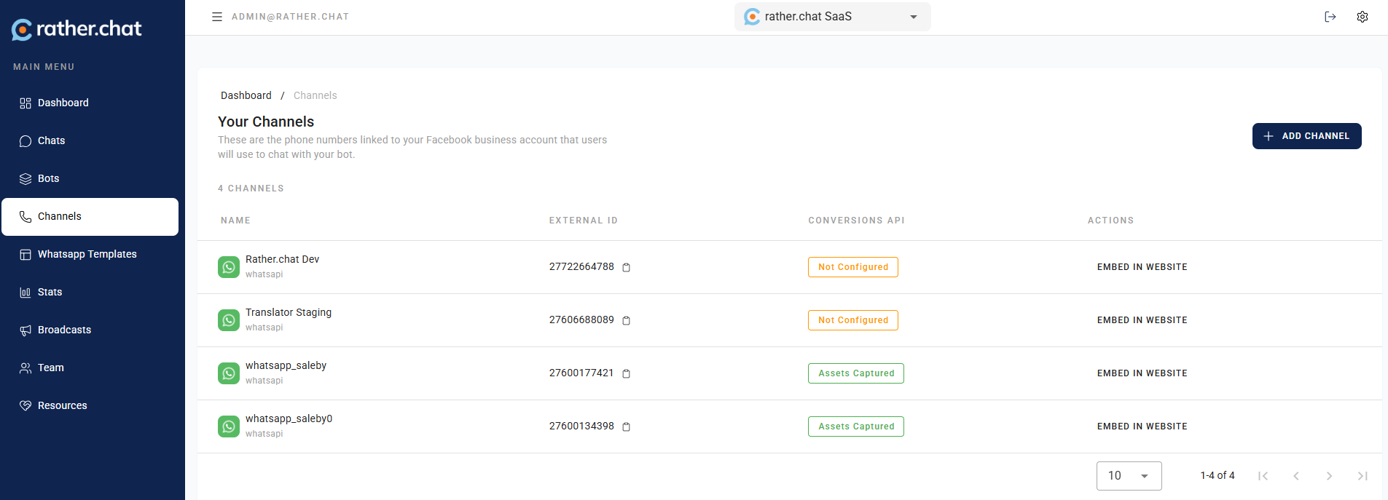1388x500 pixels.
Task: Open settings gear icon
Action: [x=1362, y=17]
